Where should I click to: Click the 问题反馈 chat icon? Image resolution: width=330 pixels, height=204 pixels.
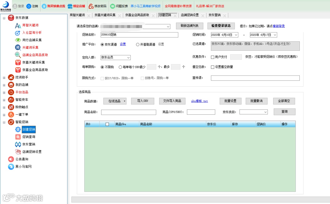point(112,6)
